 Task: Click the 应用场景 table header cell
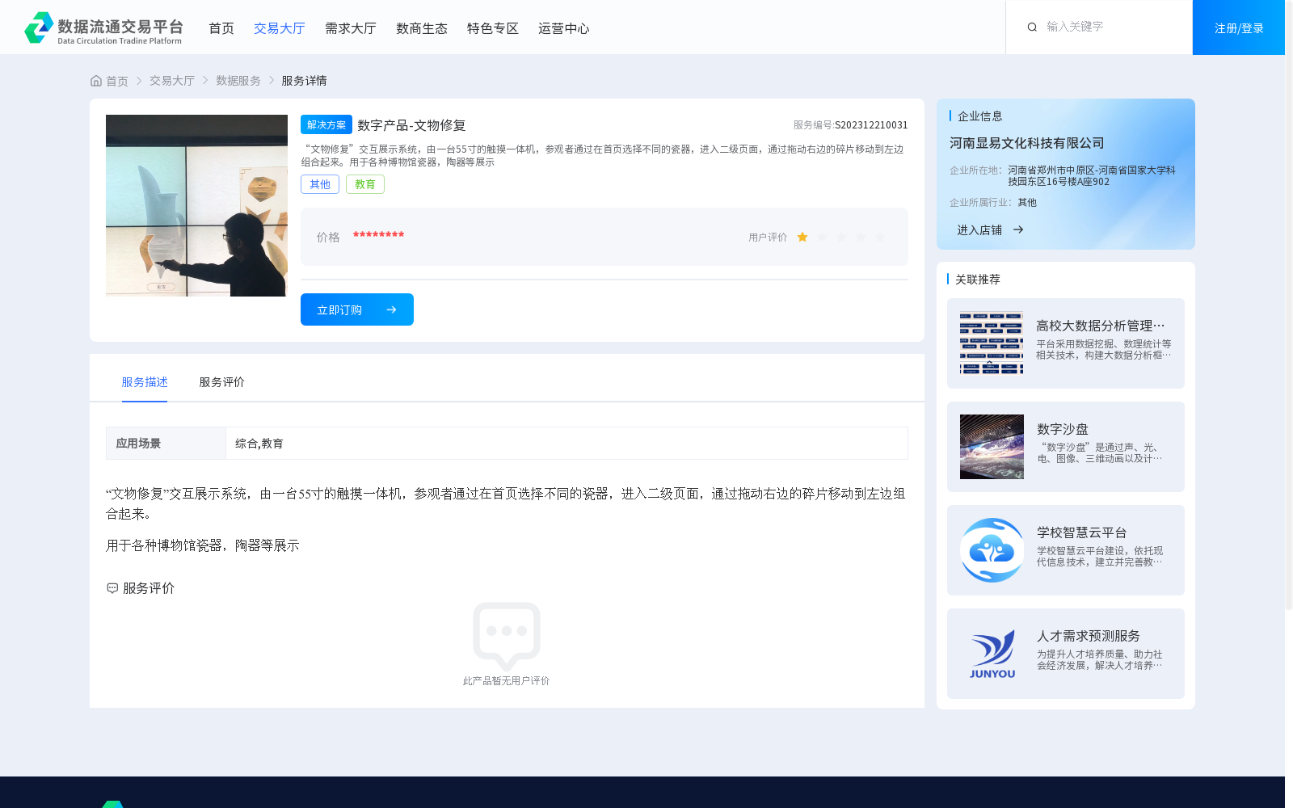166,444
